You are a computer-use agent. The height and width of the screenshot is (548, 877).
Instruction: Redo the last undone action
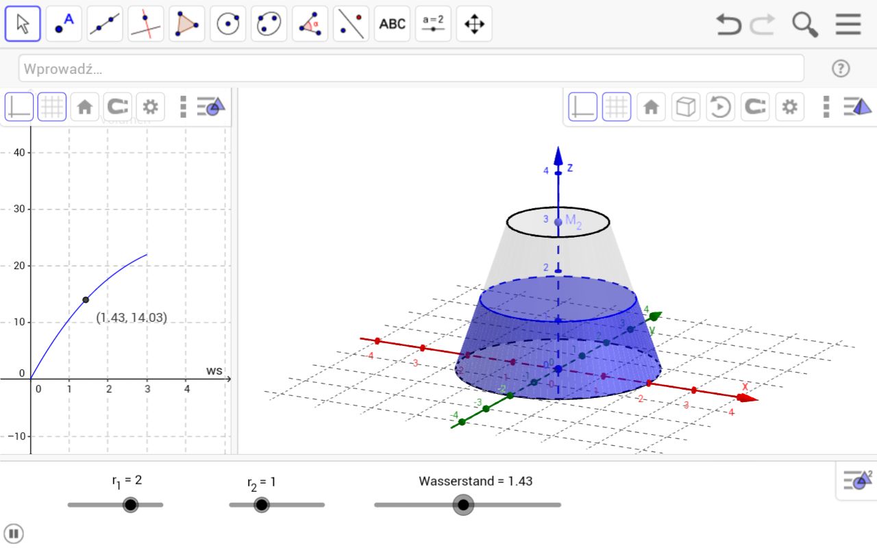point(762,25)
